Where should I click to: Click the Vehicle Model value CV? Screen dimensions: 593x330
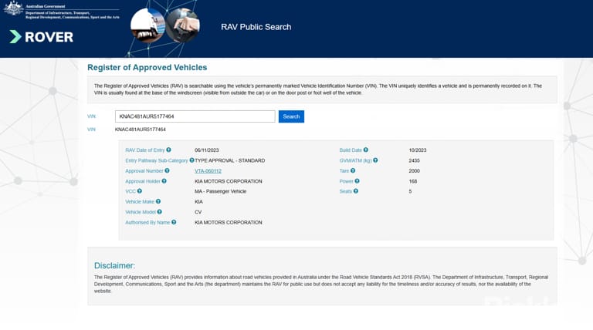tap(198, 212)
